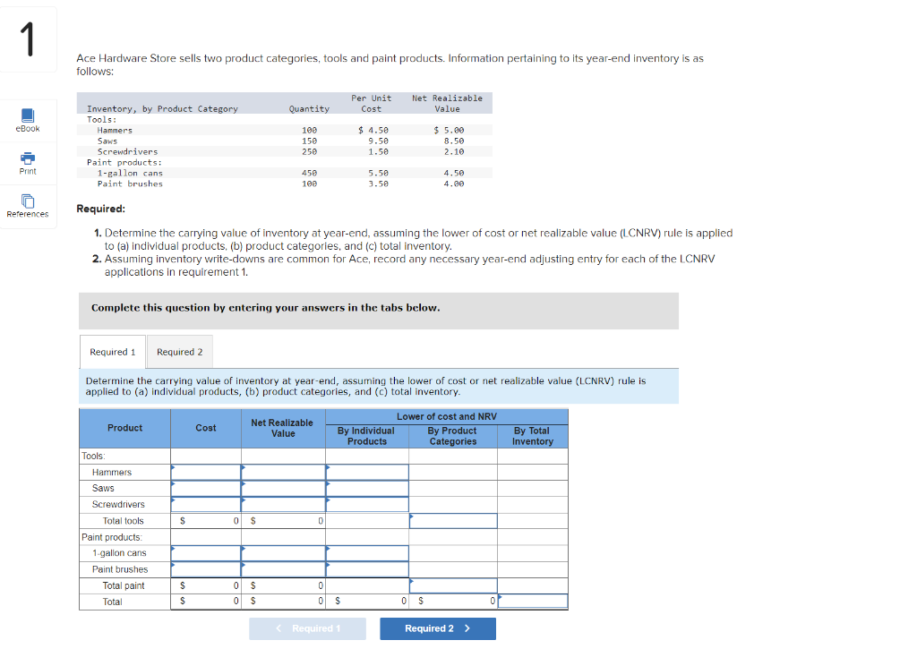This screenshot has height=666, width=917.
Task: Click the 'Hammers' row label in answer table
Action: (x=112, y=473)
